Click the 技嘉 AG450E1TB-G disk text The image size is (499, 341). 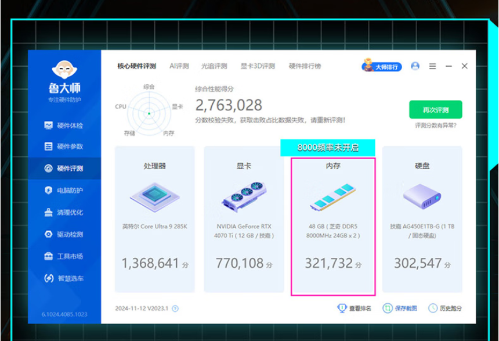click(x=422, y=231)
